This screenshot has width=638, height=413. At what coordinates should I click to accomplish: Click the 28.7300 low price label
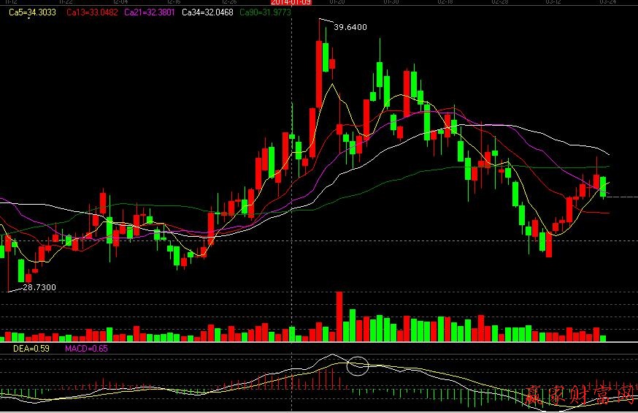pos(39,287)
